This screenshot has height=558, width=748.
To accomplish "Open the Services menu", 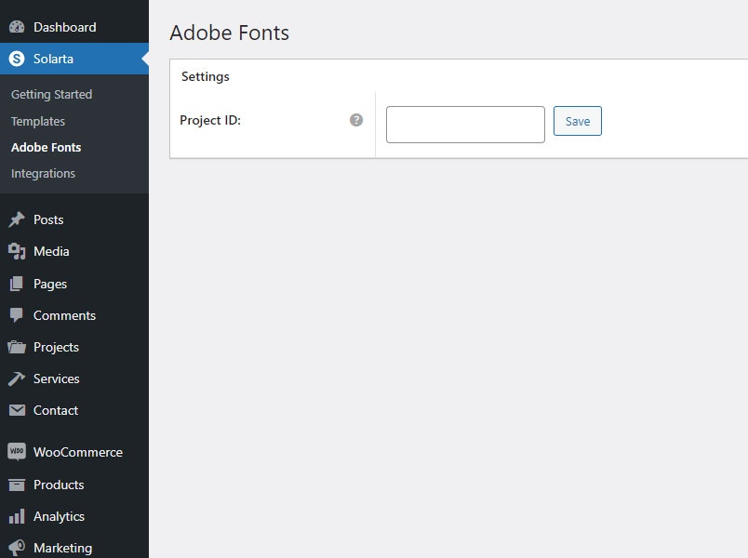I will [74, 379].
